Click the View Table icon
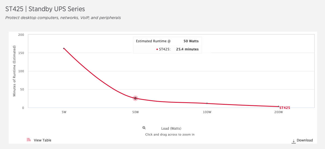325x149 pixels. (29, 140)
